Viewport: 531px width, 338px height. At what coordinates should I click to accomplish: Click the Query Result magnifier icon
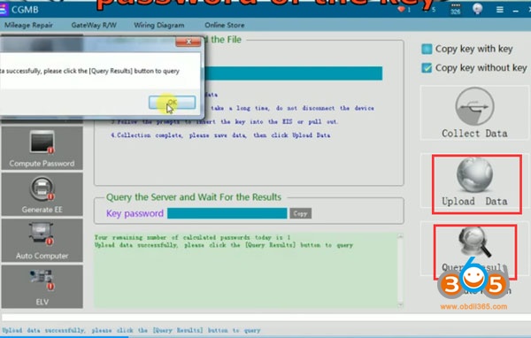(474, 242)
